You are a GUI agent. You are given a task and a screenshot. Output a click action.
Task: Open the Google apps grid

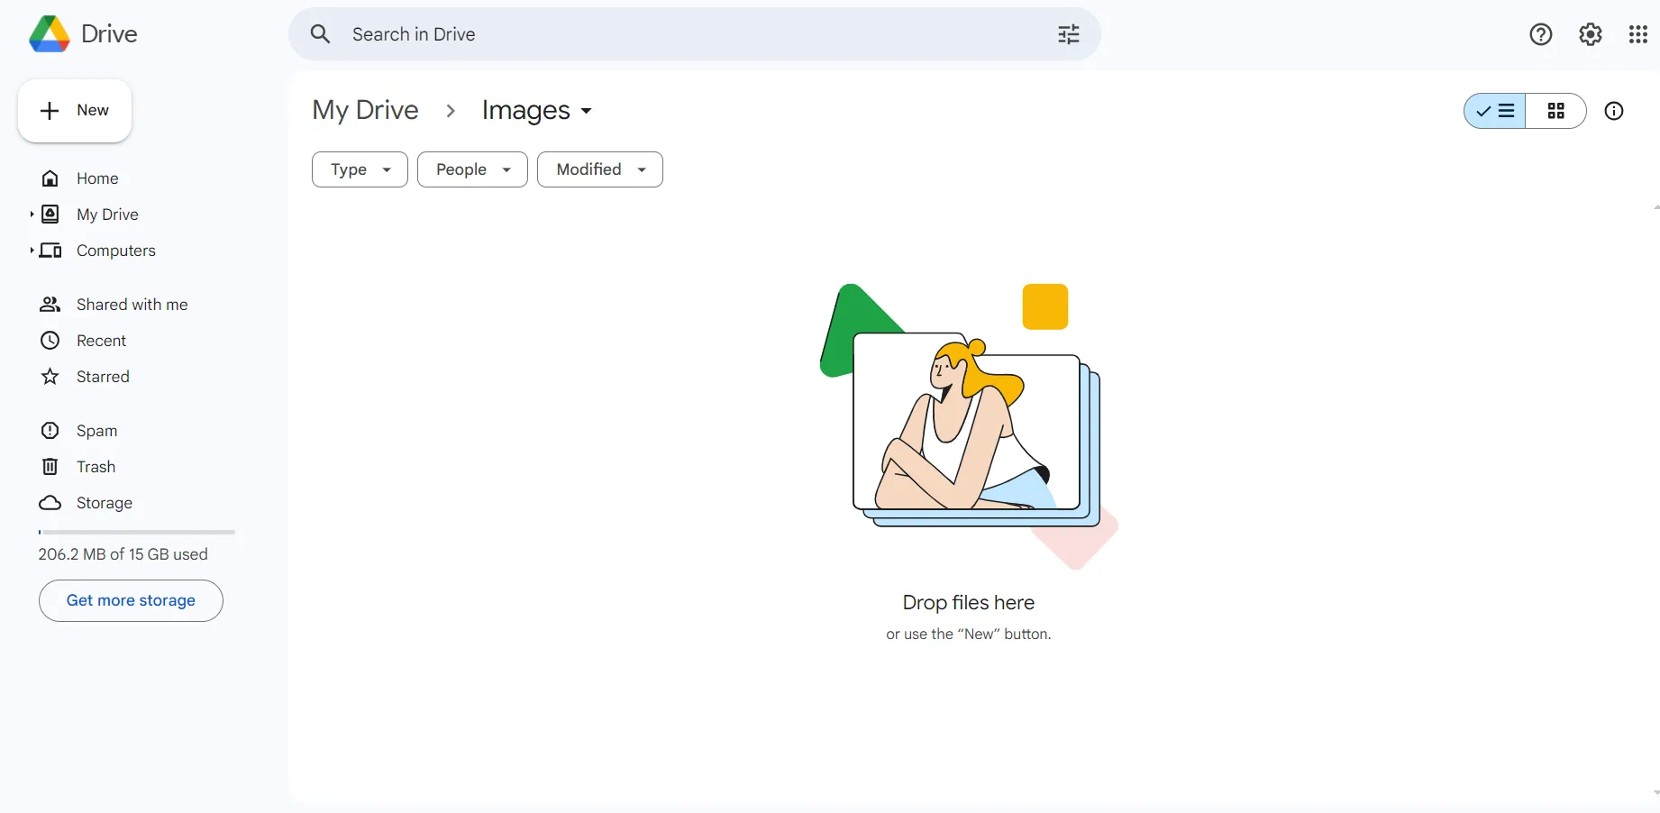point(1639,34)
